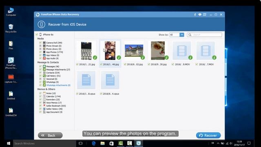Select "Photo Stream (0)" in sidebar

(x=54, y=46)
